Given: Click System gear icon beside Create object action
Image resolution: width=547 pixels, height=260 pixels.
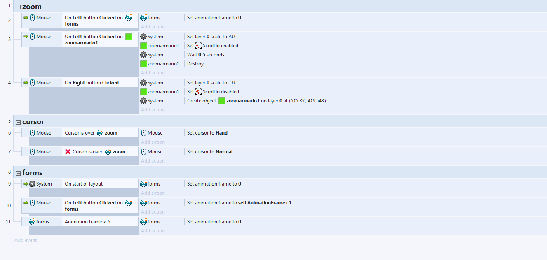Looking at the screenshot, I should (x=143, y=101).
